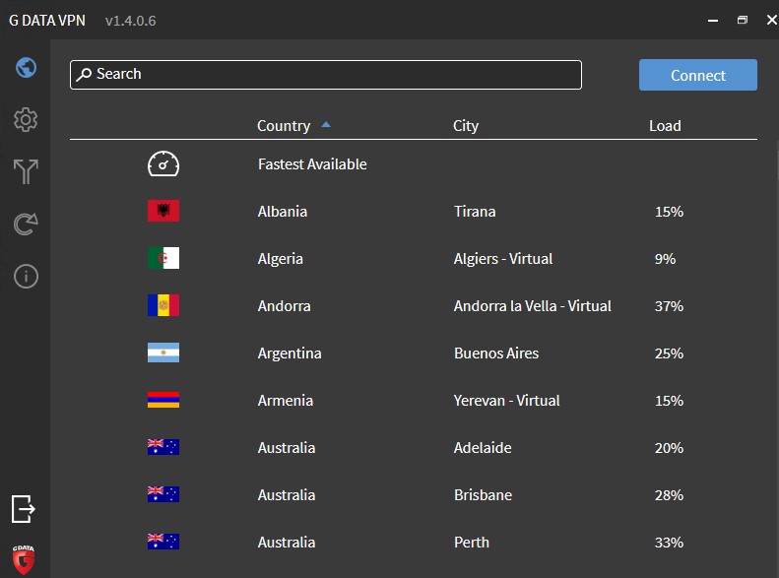
Task: Select the Brisbane city cell
Action: tap(483, 494)
